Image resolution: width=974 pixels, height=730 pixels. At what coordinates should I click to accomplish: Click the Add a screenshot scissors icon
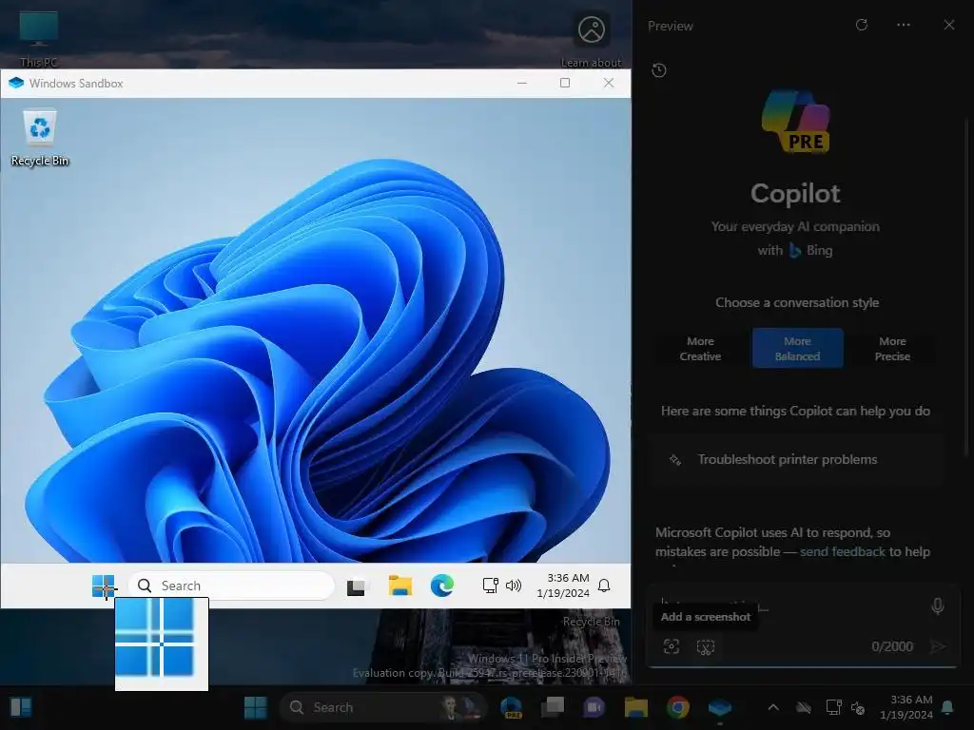pos(706,646)
